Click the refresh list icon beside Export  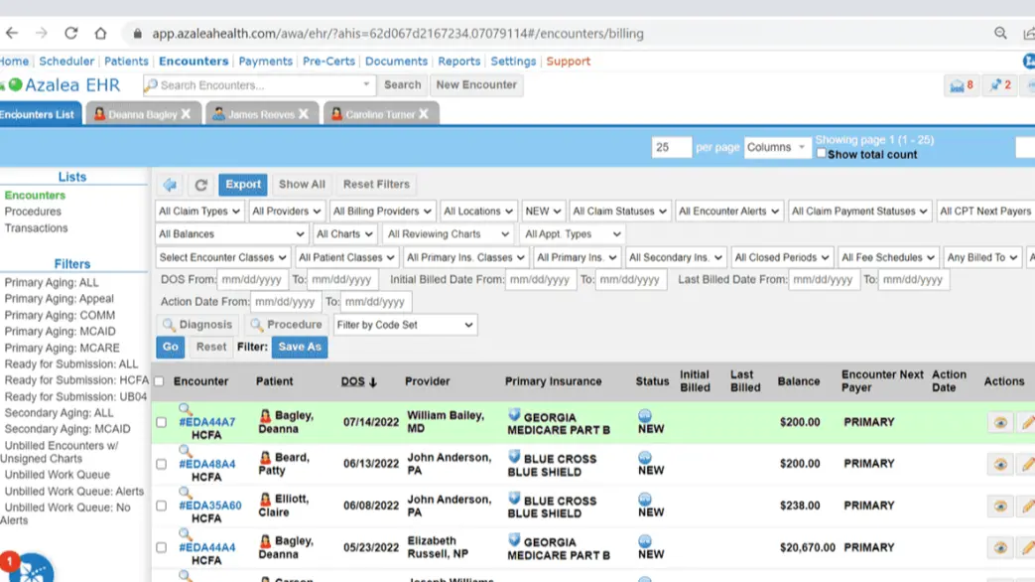(x=200, y=185)
